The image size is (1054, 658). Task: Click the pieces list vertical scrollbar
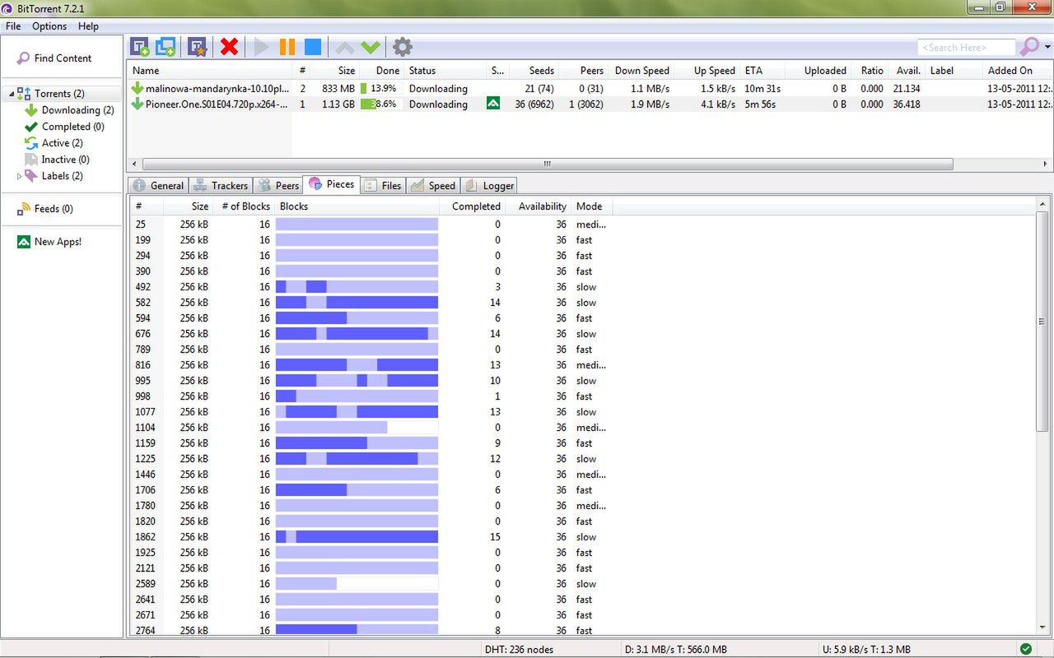(1042, 322)
